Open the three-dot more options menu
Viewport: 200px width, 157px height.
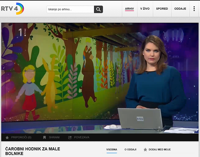point(194,9)
